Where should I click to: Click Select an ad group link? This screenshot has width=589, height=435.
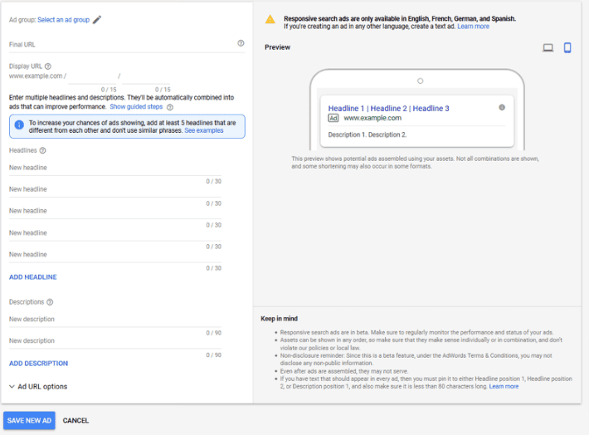click(x=64, y=20)
